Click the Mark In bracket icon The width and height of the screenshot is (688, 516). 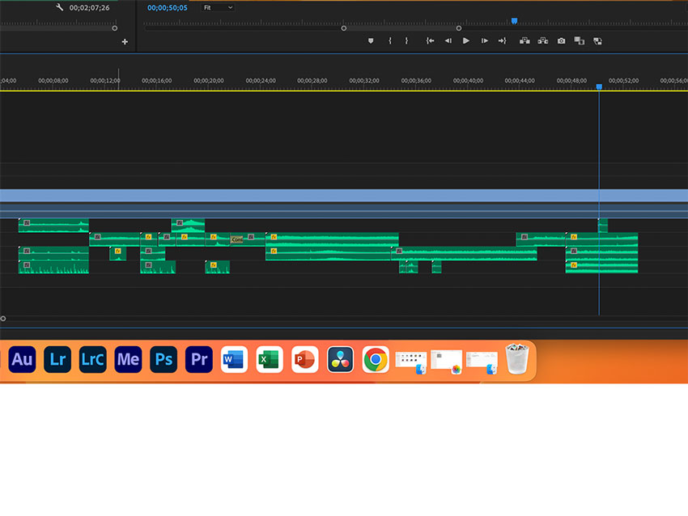pos(389,40)
